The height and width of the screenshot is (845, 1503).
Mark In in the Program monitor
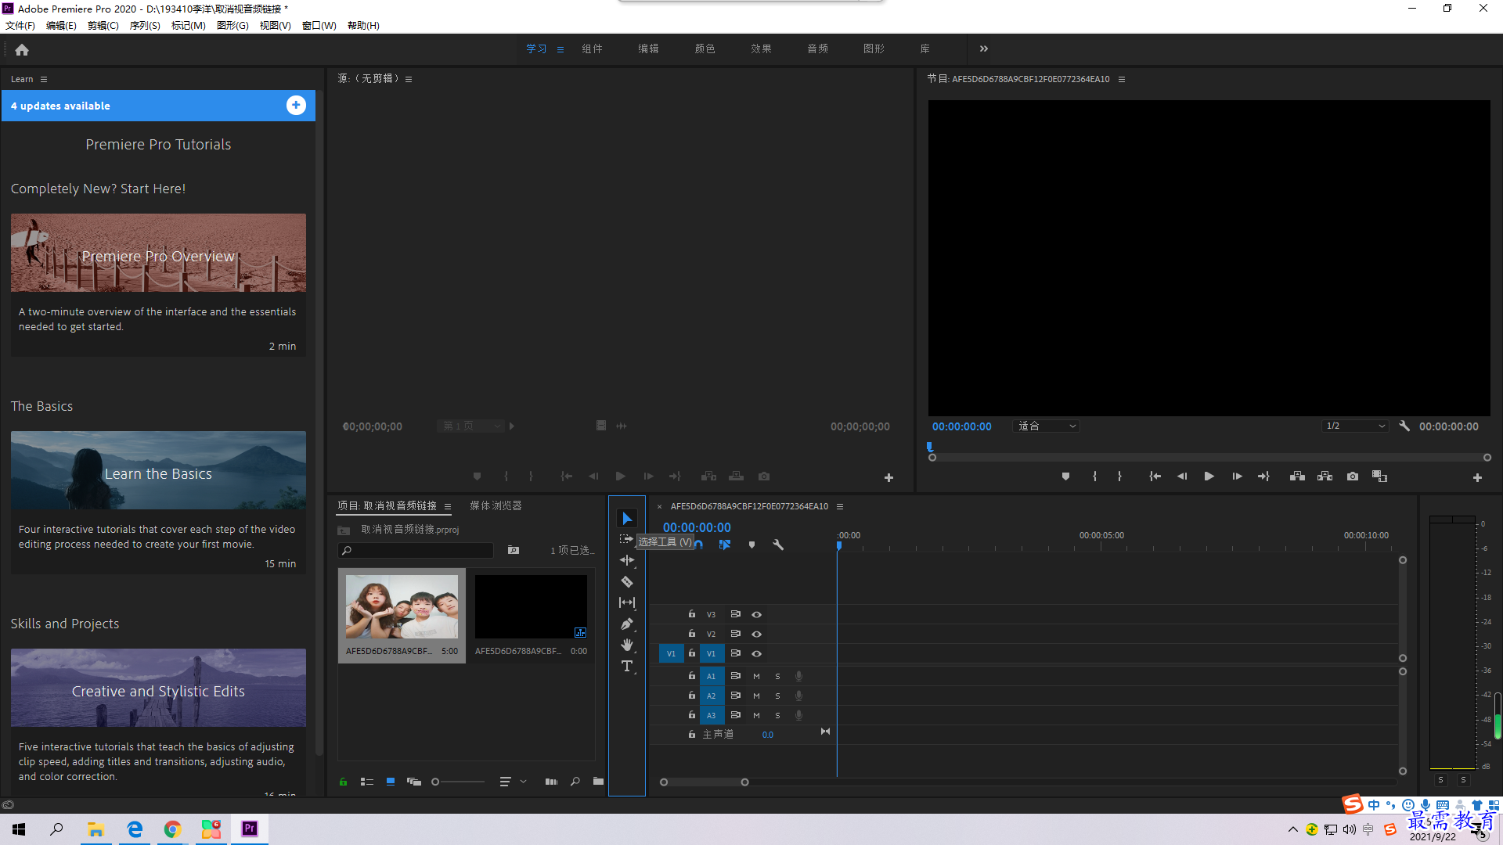(x=1094, y=476)
